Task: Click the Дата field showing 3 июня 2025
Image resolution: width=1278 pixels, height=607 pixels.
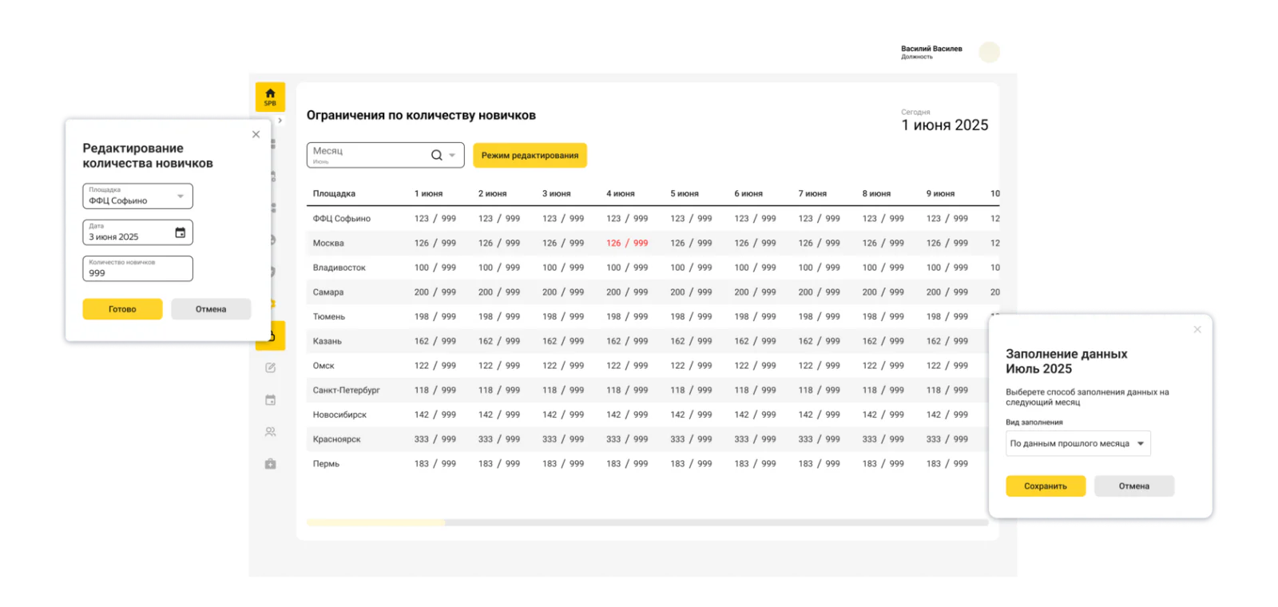Action: 137,232
